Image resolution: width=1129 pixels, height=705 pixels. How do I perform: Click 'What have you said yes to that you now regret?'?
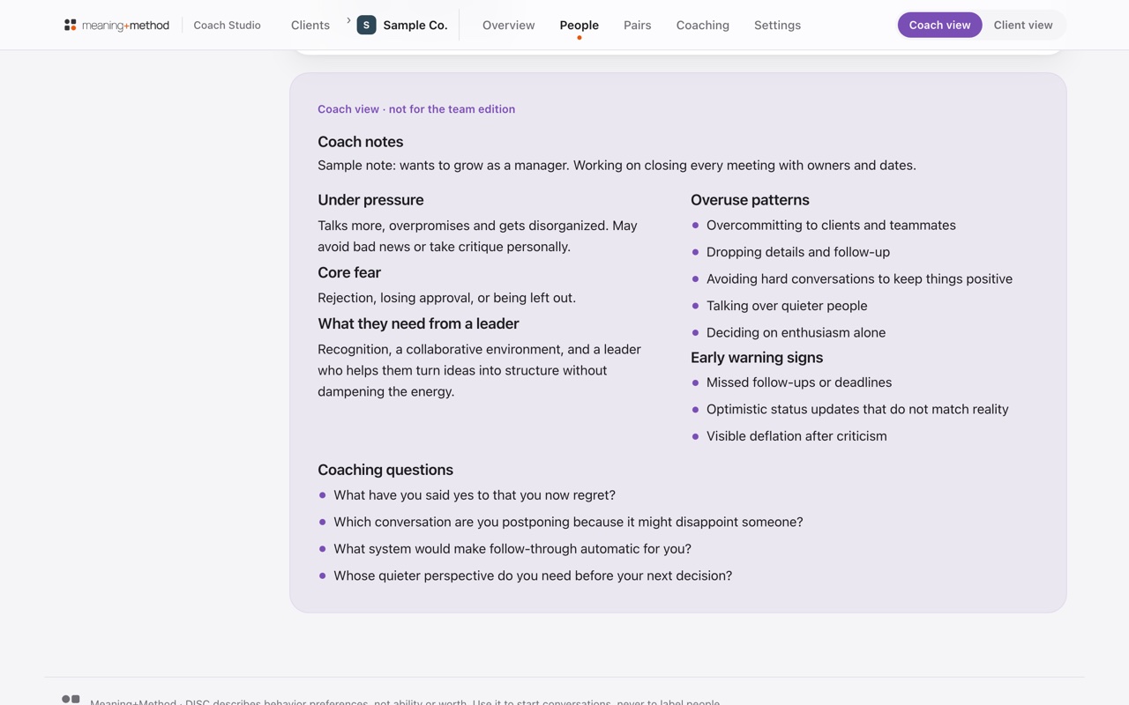(475, 495)
